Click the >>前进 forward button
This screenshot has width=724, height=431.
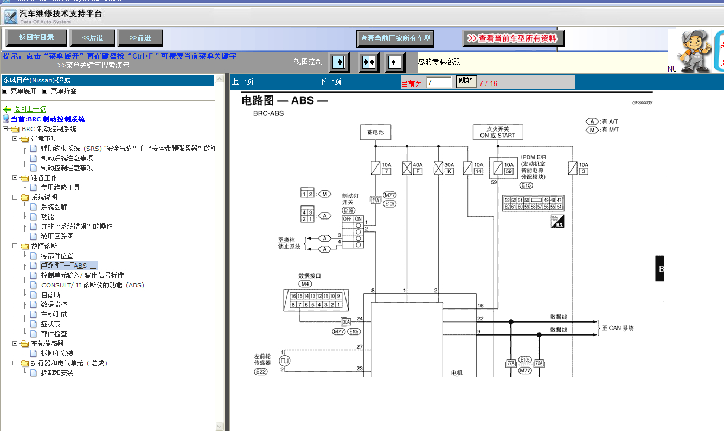coord(140,37)
